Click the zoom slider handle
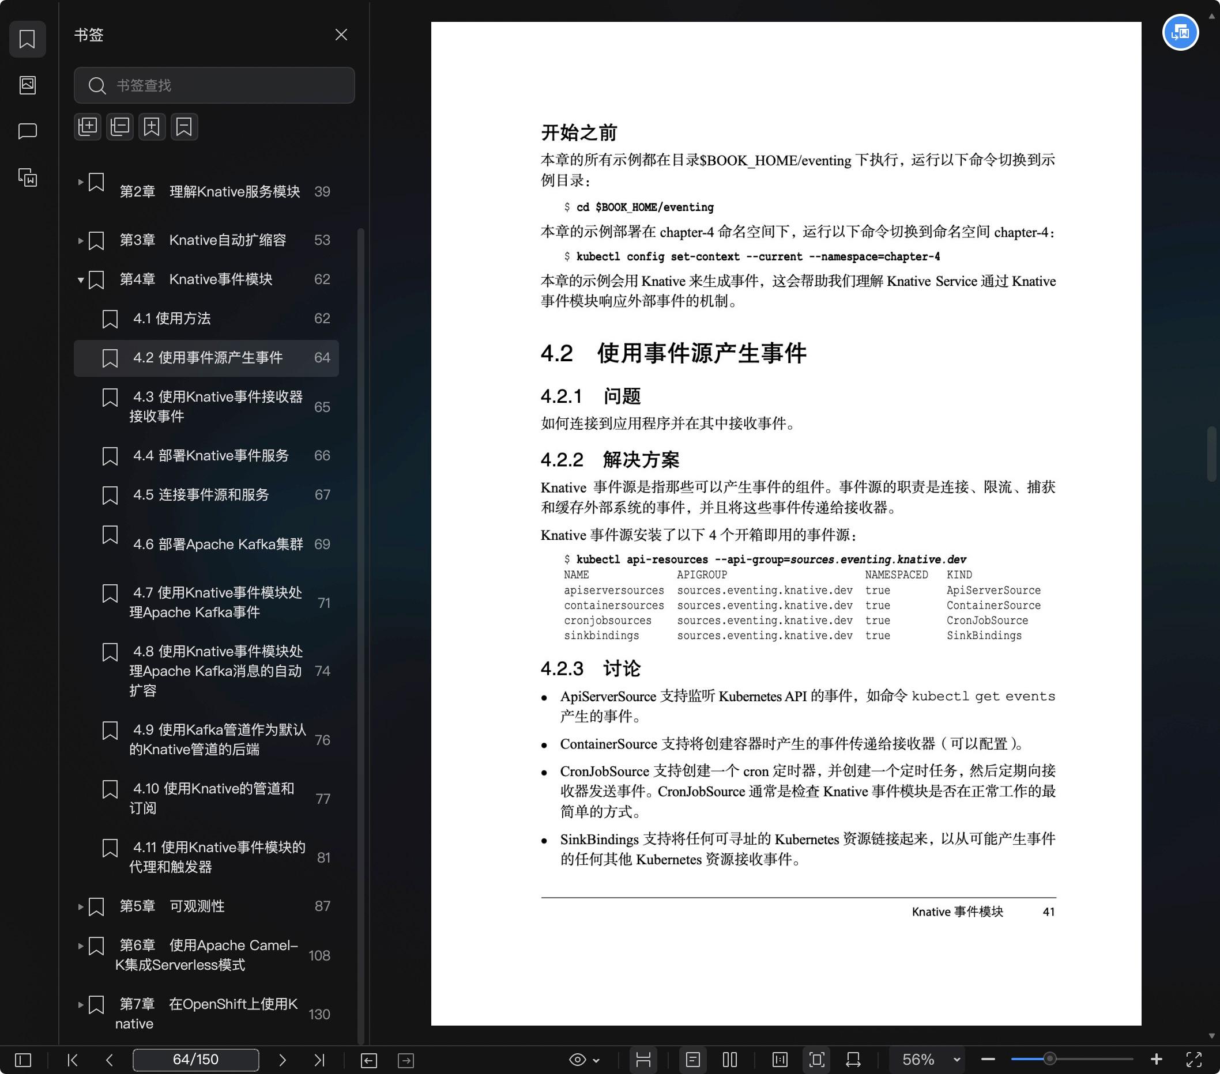 tap(1049, 1059)
